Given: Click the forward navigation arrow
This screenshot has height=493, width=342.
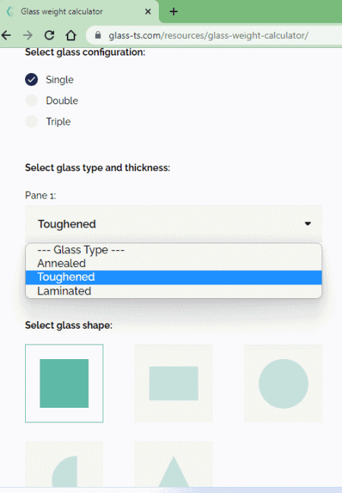Looking at the screenshot, I should [28, 35].
